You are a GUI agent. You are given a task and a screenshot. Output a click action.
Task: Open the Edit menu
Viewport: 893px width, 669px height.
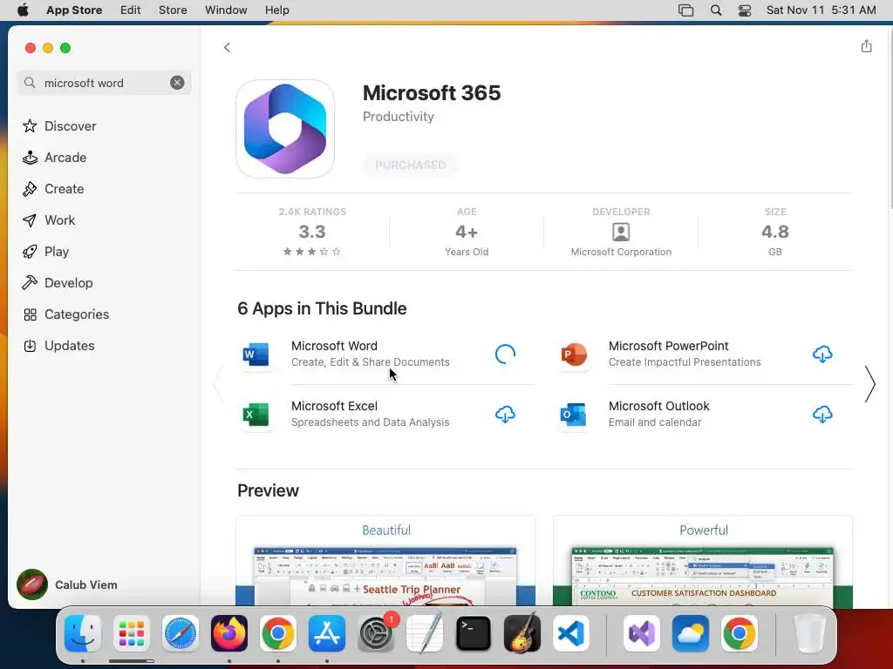[x=130, y=10]
